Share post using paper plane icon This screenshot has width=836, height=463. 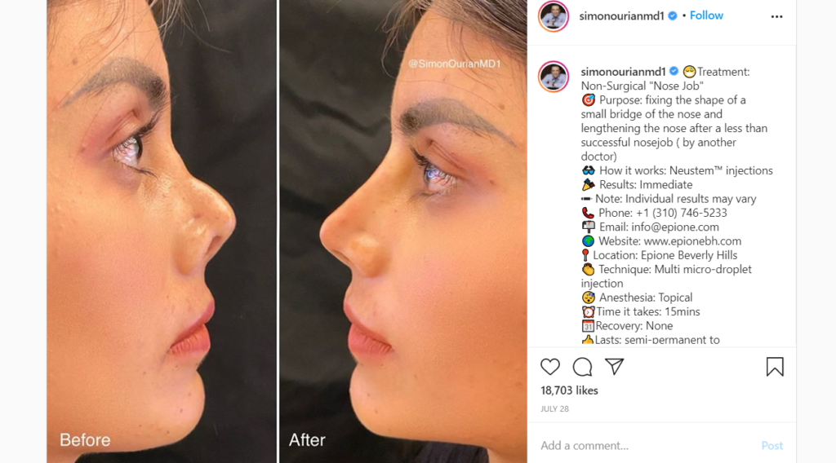pyautogui.click(x=614, y=366)
